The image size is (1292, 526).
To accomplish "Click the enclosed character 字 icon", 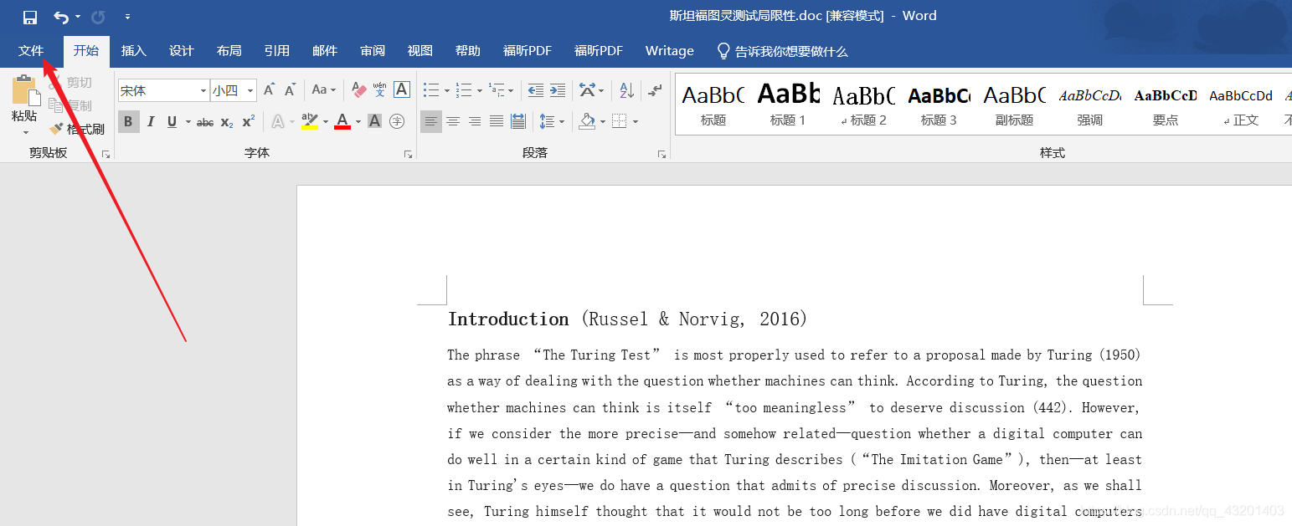I will tap(397, 122).
